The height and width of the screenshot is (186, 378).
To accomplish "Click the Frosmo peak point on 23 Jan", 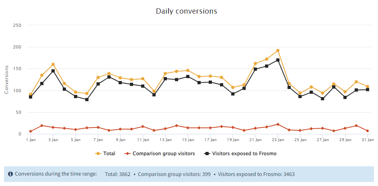I will [277, 60].
